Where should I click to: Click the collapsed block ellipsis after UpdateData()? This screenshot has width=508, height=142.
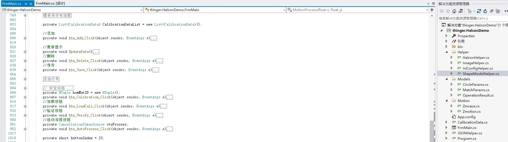[x=96, y=52]
